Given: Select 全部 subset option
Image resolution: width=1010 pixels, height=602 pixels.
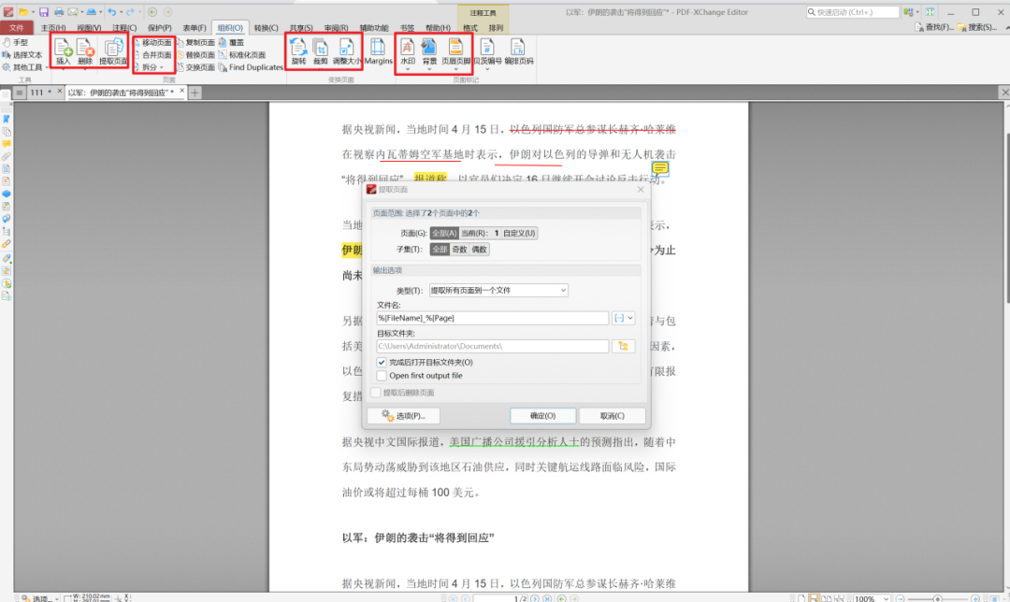Looking at the screenshot, I should (440, 250).
